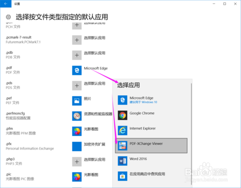Screen dimensions: 241x188
Task: Choose Internet Explorer from the app list
Action: 151,130
